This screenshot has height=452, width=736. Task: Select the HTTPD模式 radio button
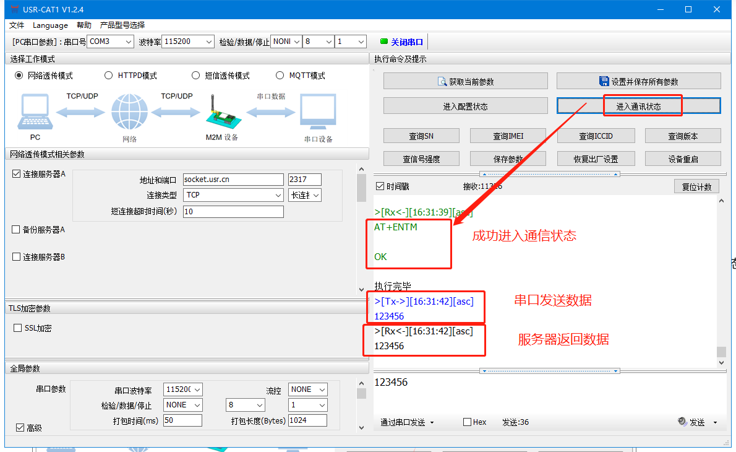(108, 76)
